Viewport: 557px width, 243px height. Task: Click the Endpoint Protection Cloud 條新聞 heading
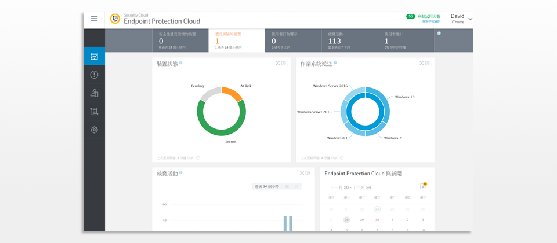363,174
